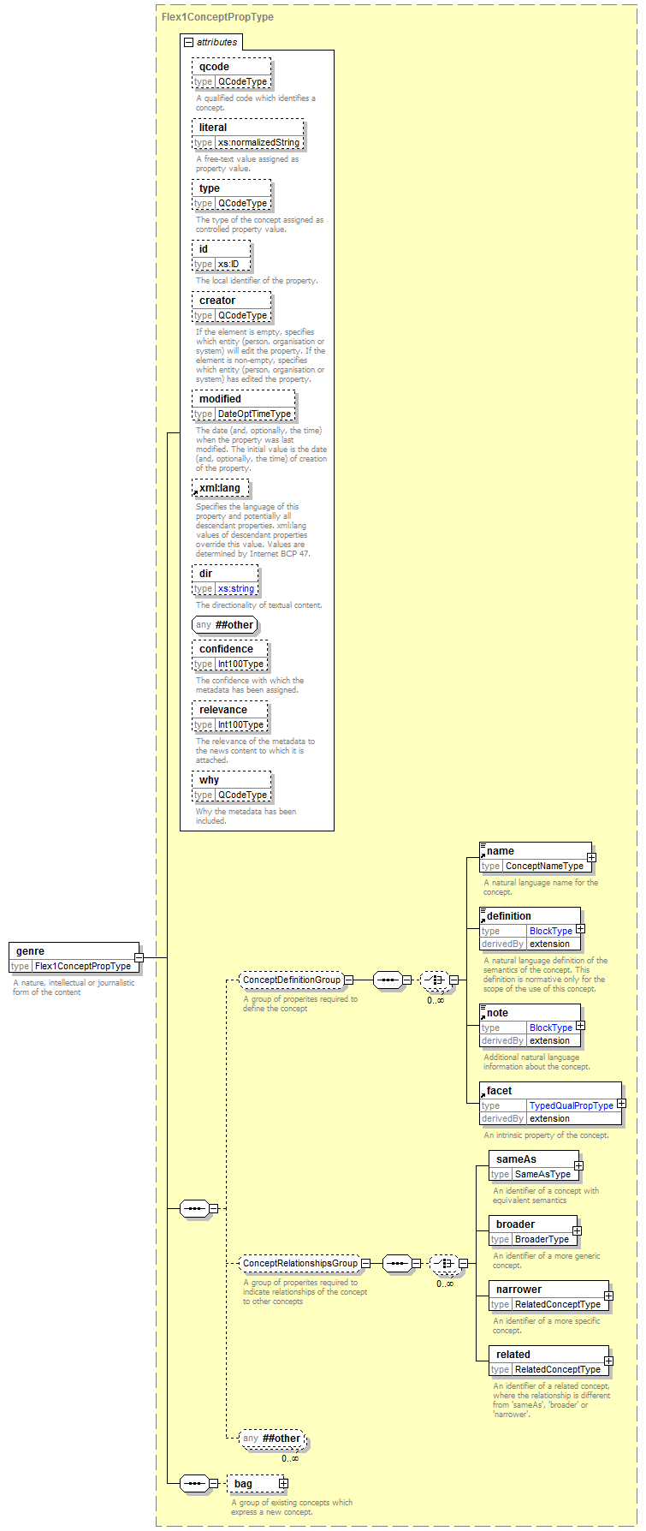Click choice compositor icon in ConceptDefinitionGroup
This screenshot has height=1531, width=646.
tap(436, 980)
